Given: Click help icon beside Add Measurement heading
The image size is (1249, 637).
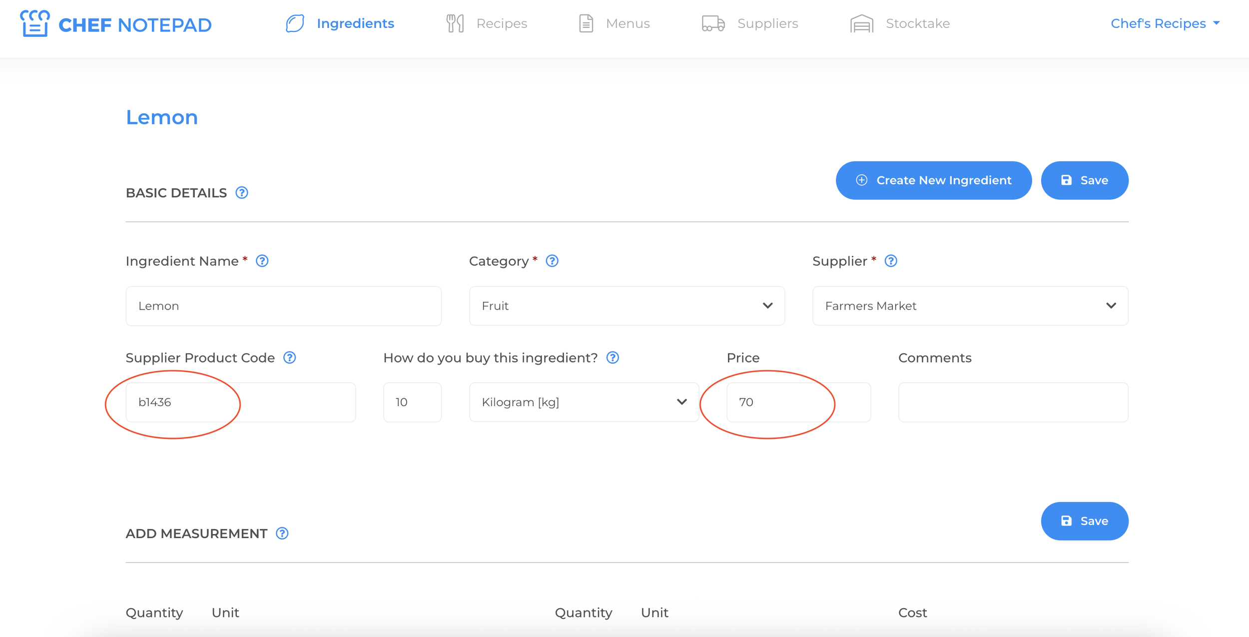Looking at the screenshot, I should (282, 534).
